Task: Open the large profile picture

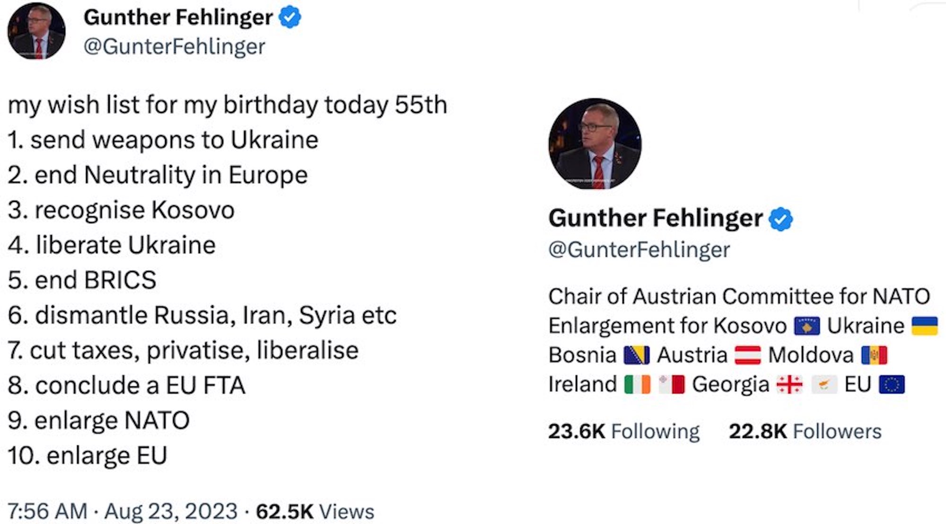Action: point(595,144)
